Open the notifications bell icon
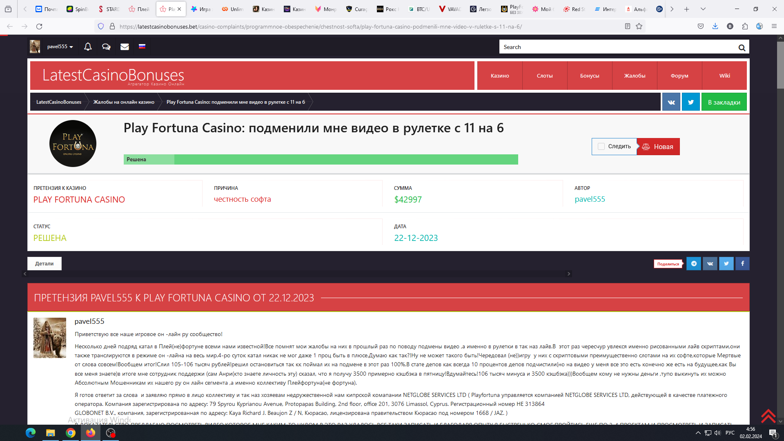Viewport: 784px width, 441px height. click(88, 47)
